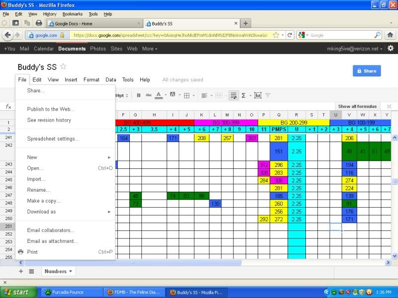Click the horizontal align icon

204,95
